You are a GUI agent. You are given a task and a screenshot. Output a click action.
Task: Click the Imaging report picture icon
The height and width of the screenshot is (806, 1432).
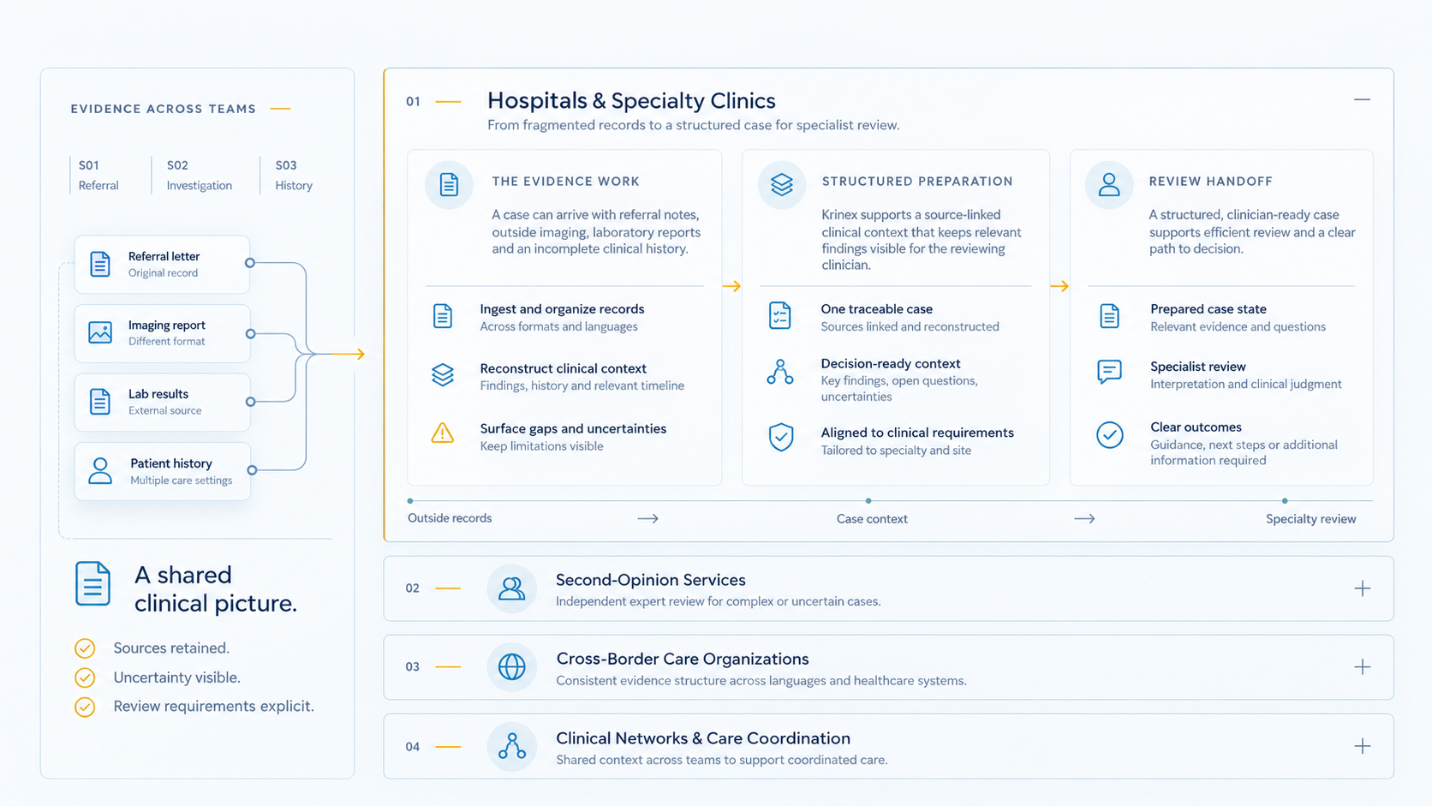tap(100, 332)
